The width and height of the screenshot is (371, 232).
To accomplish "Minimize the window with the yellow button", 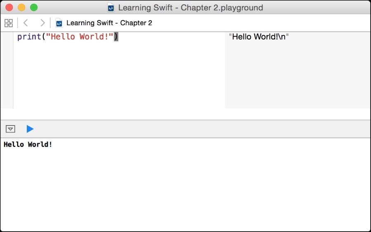I will pyautogui.click(x=21, y=7).
